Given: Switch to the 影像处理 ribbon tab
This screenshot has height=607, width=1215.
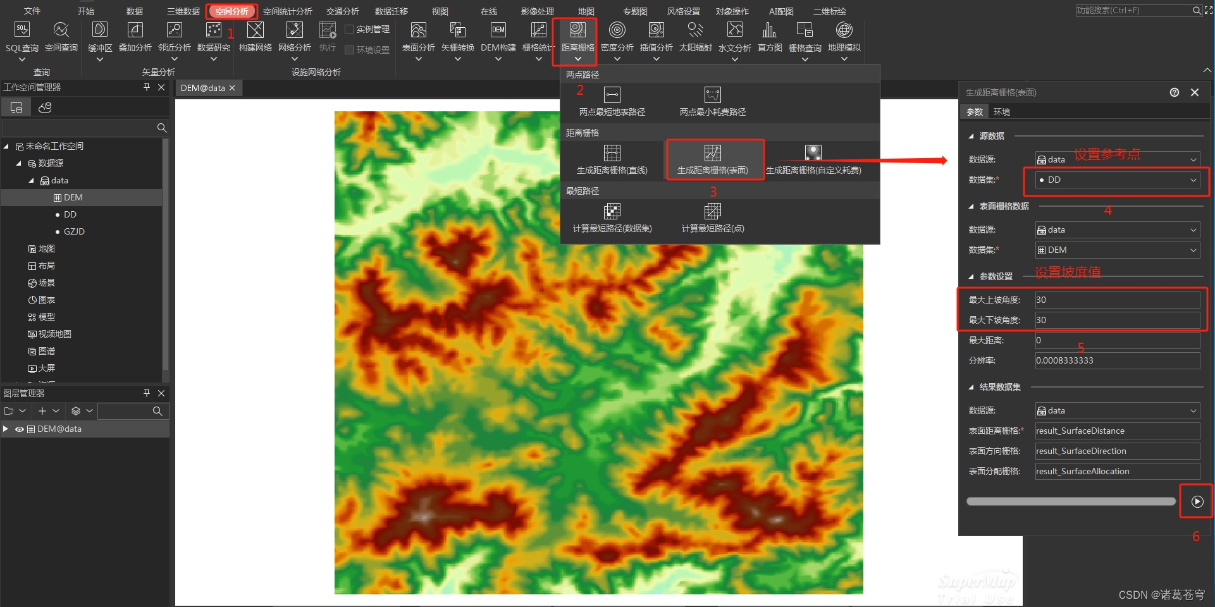Looking at the screenshot, I should coord(538,11).
